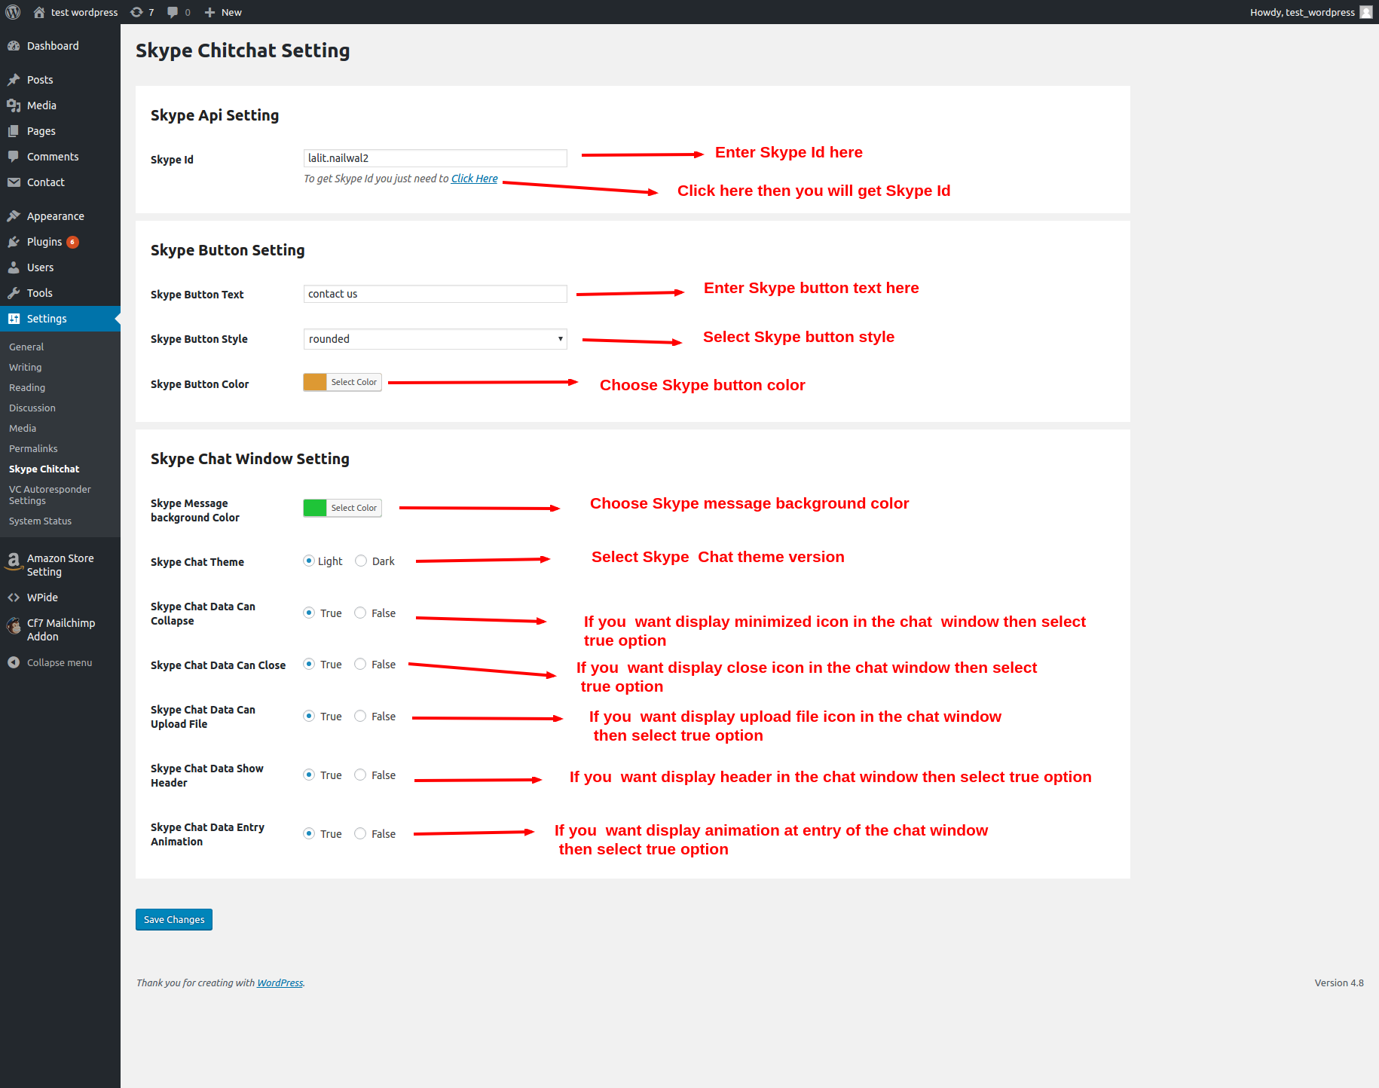The image size is (1379, 1088).
Task: Click the WPide code brackets icon
Action: [x=14, y=597]
